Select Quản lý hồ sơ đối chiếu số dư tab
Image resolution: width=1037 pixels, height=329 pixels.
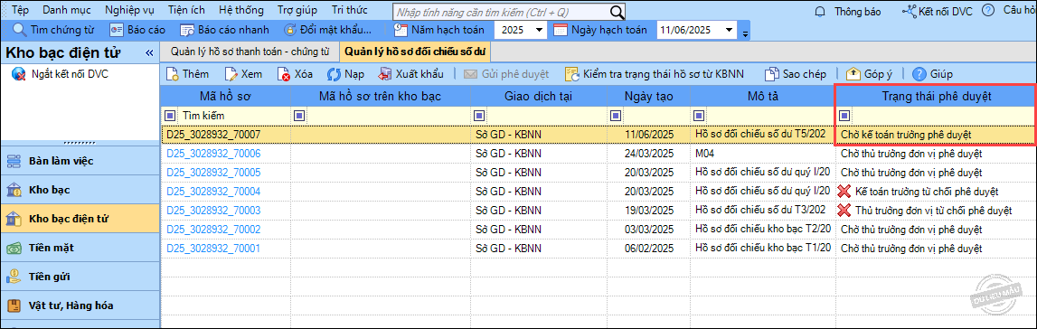[x=415, y=52]
